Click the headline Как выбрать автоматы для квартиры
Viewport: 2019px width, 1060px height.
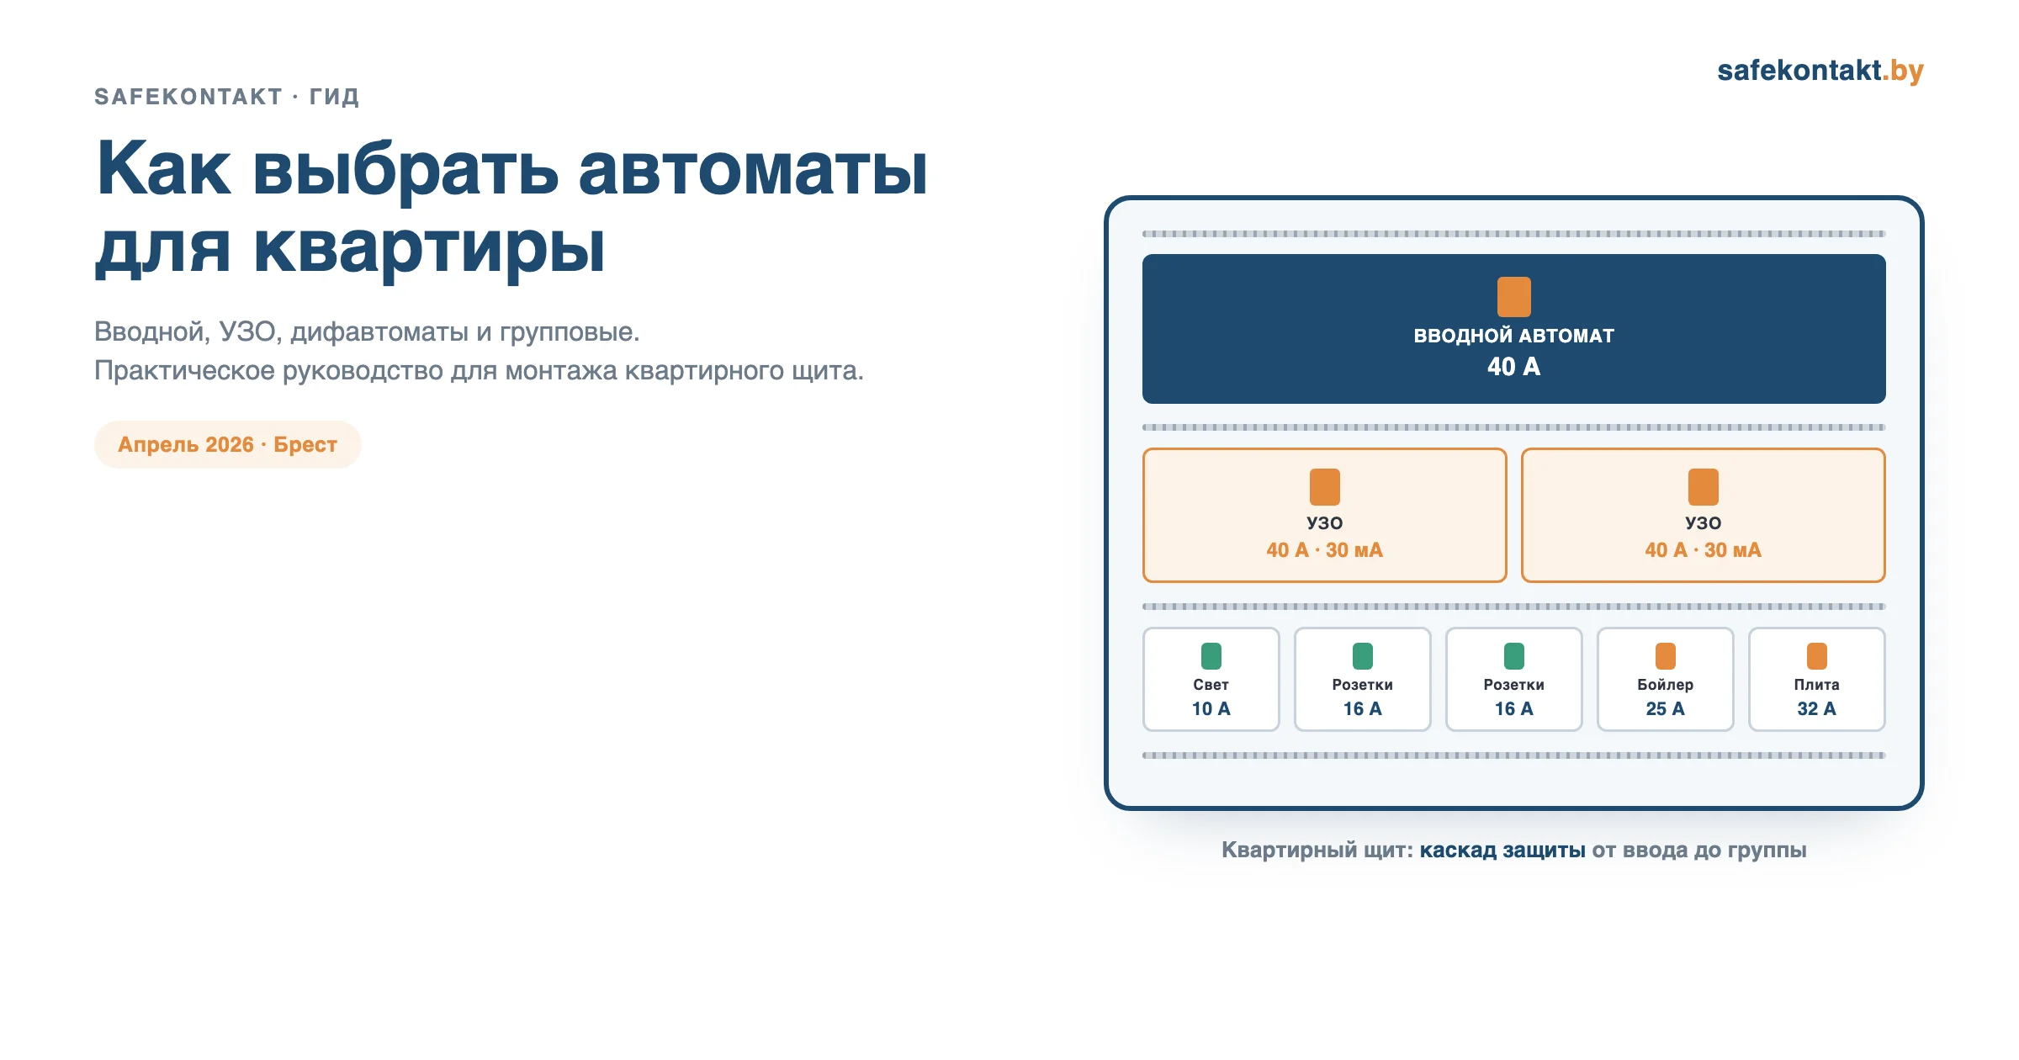click(513, 210)
